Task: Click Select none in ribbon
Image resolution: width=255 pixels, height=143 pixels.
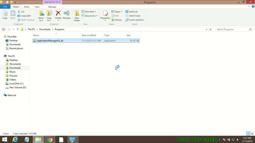Action: pyautogui.click(x=133, y=16)
